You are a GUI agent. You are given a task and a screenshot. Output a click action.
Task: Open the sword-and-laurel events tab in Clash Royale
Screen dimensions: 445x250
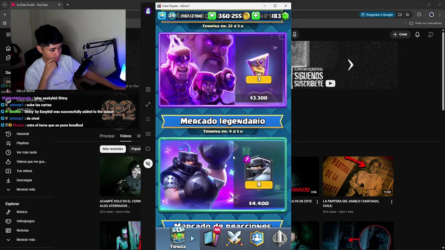pyautogui.click(x=280, y=238)
